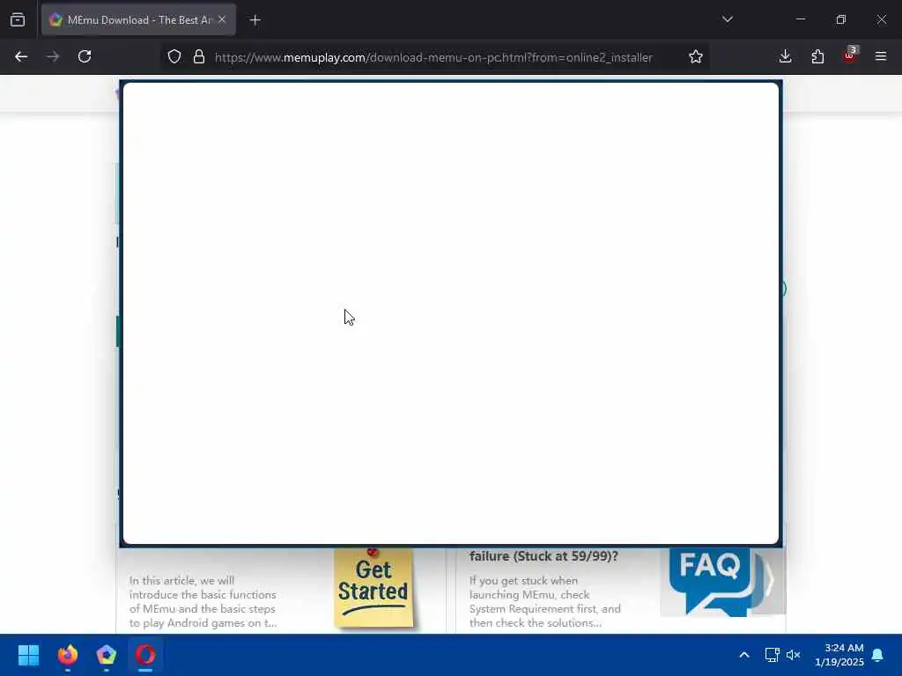The width and height of the screenshot is (902, 676).
Task: Open article introducing MEmu basic functions
Action: (203, 601)
